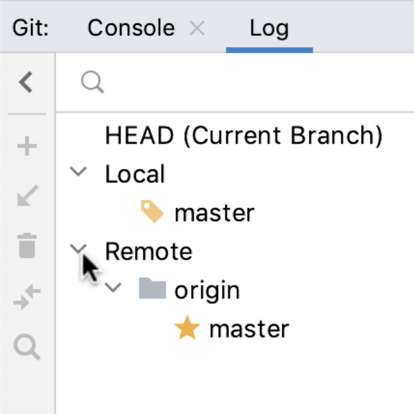Screen dimensions: 414x414
Task: Click the Compare with Current arrows icon
Action: click(26, 298)
